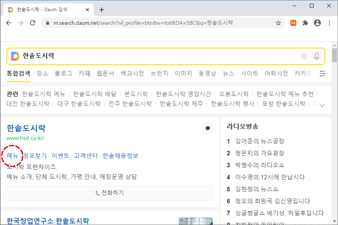The width and height of the screenshot is (338, 225).
Task: Reload the current page
Action: point(33,23)
